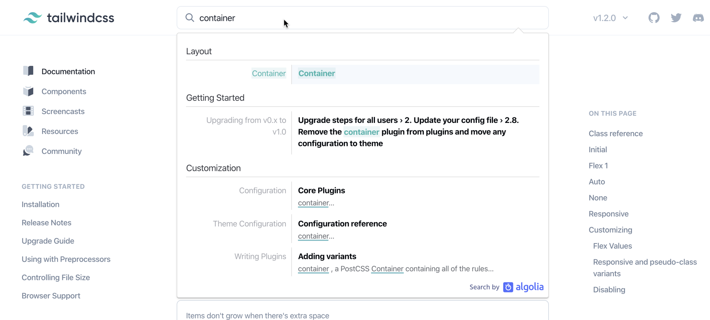Screen dimensions: 710x320
Task: Open the Twitter bird icon link
Action: pyautogui.click(x=676, y=18)
